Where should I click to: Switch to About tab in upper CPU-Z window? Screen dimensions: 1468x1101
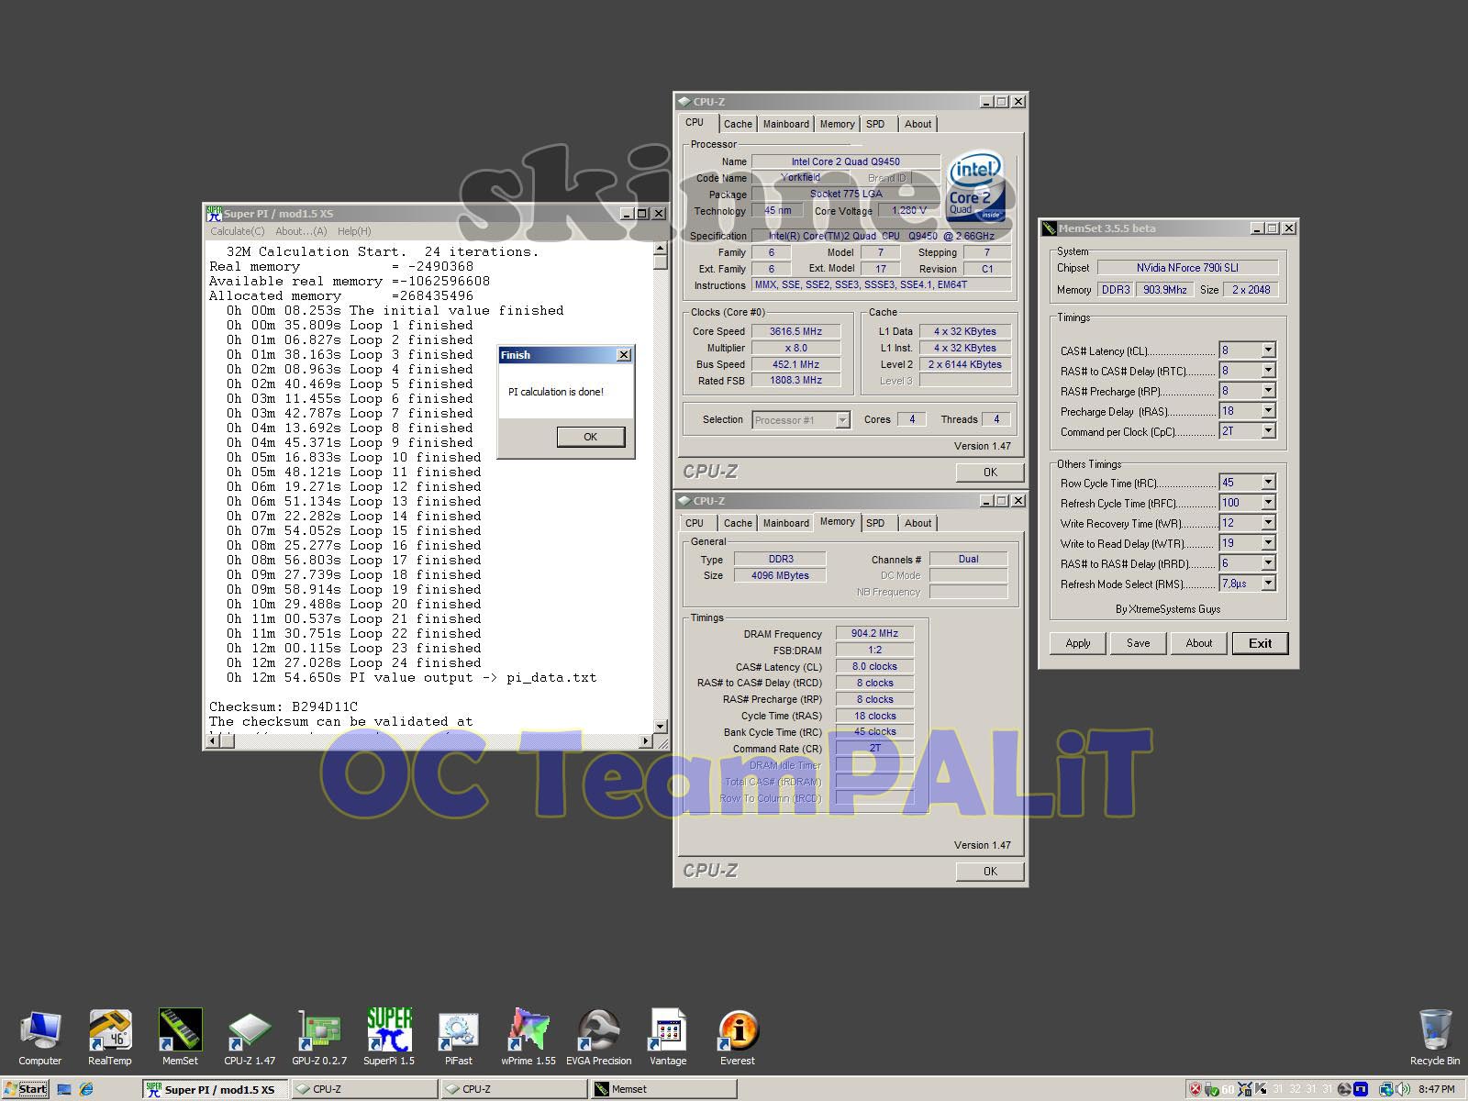pos(917,124)
